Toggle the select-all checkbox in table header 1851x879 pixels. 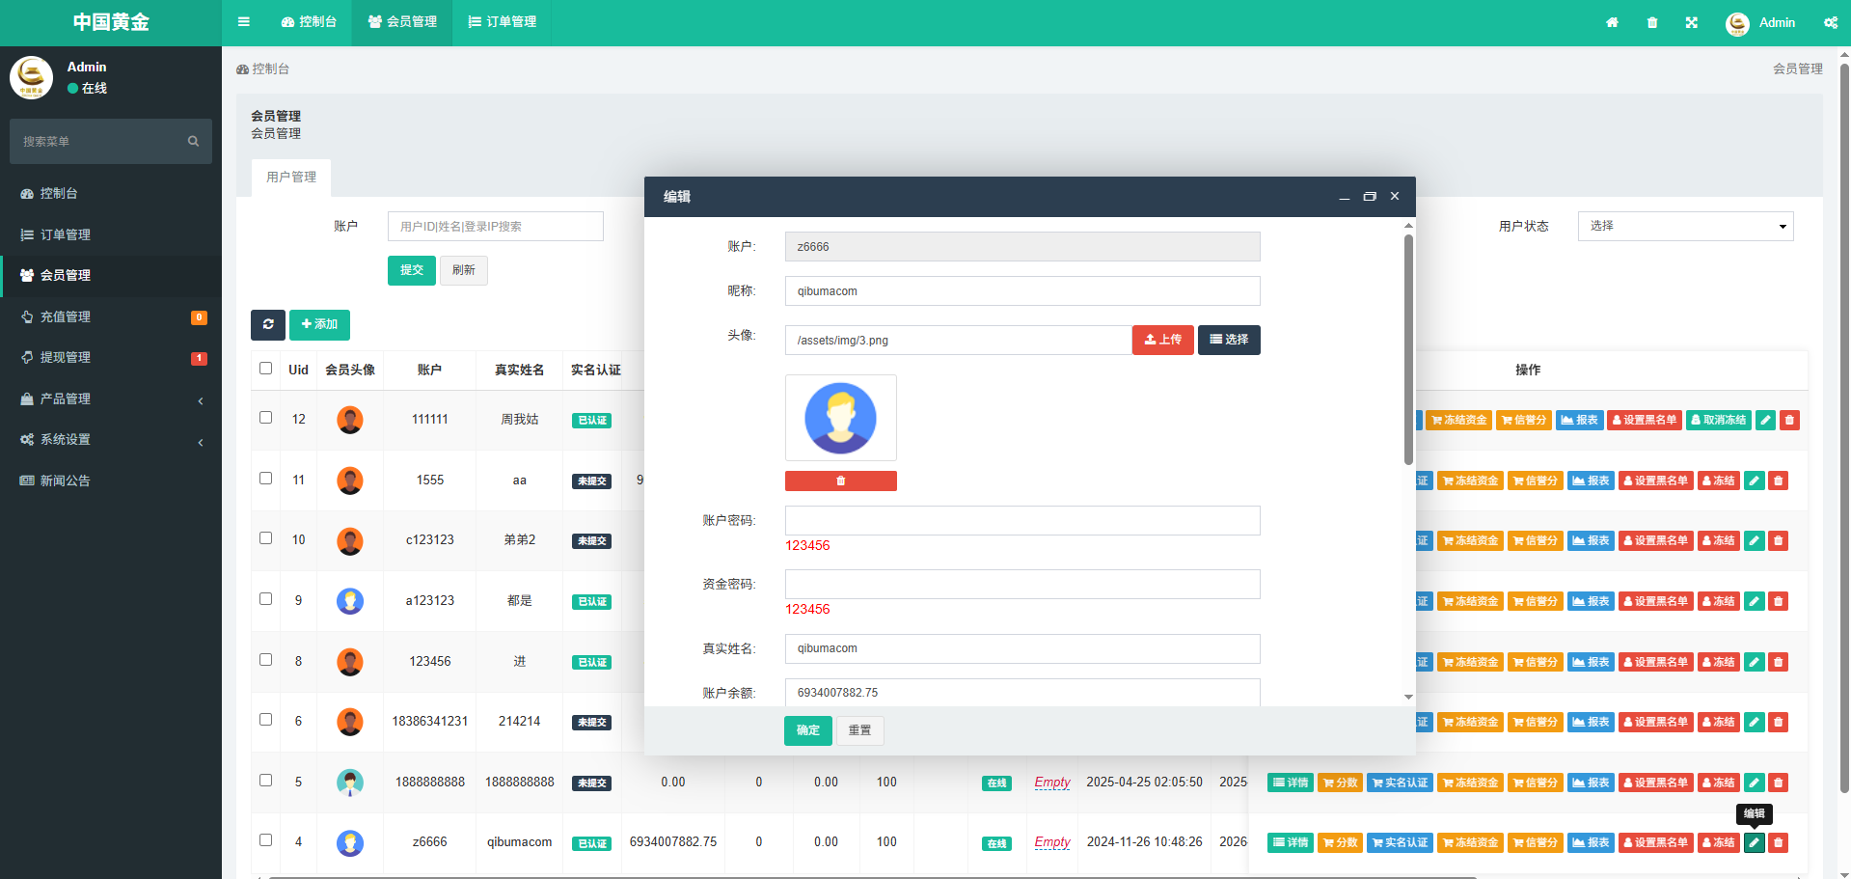pos(266,369)
